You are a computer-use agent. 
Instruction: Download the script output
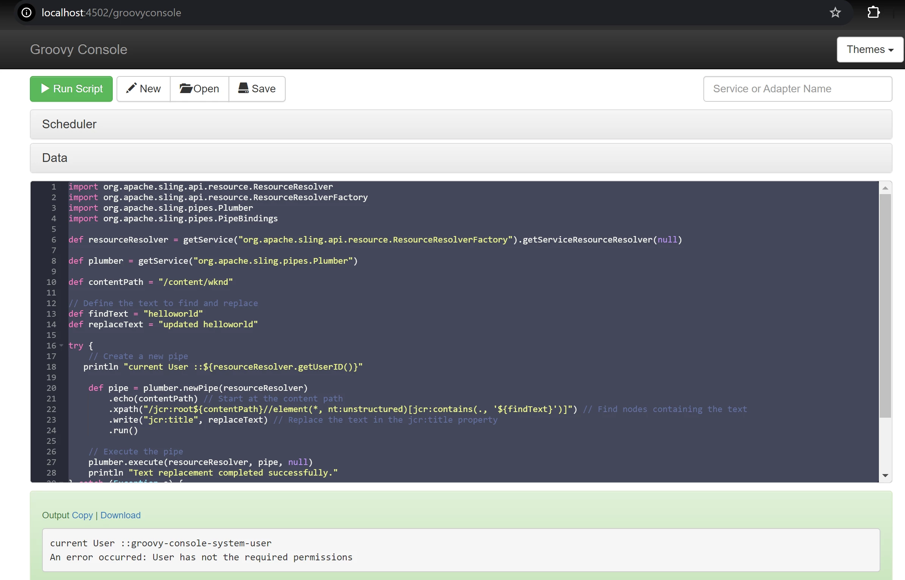[120, 515]
